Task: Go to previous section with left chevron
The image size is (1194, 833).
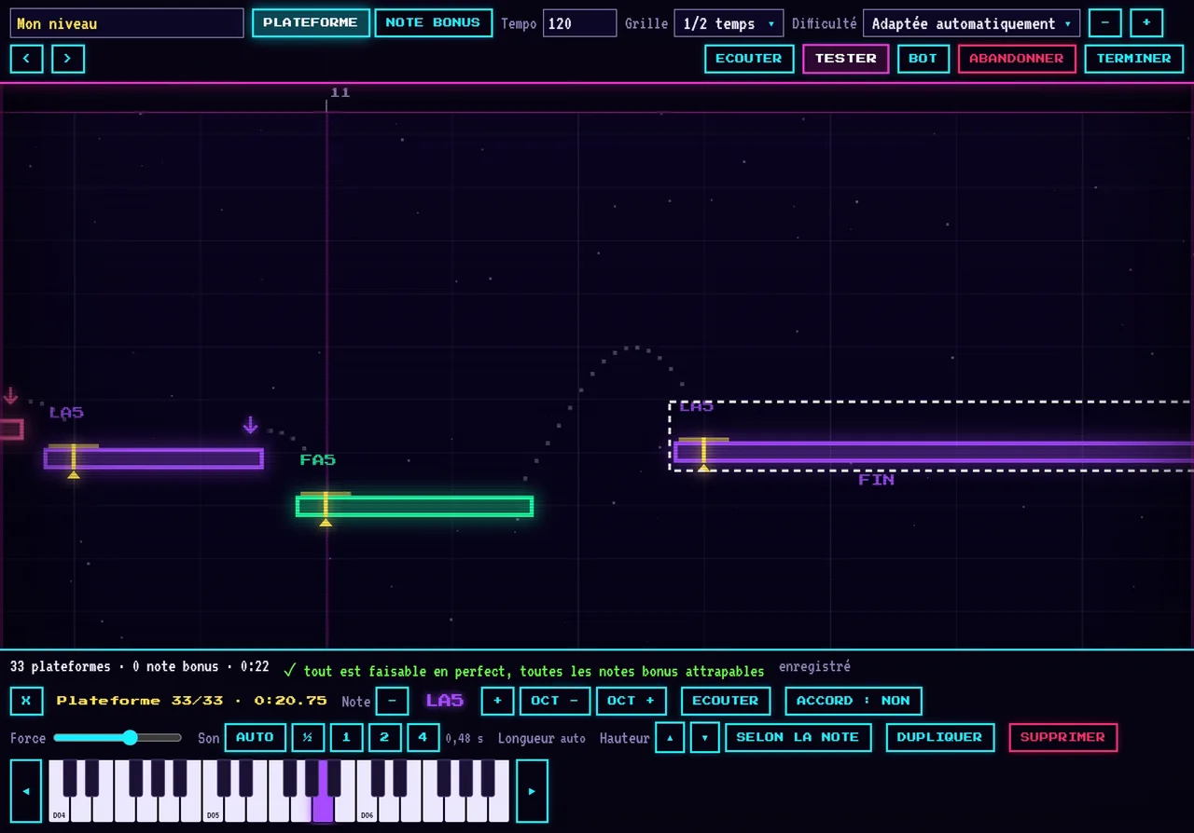Action: click(26, 59)
